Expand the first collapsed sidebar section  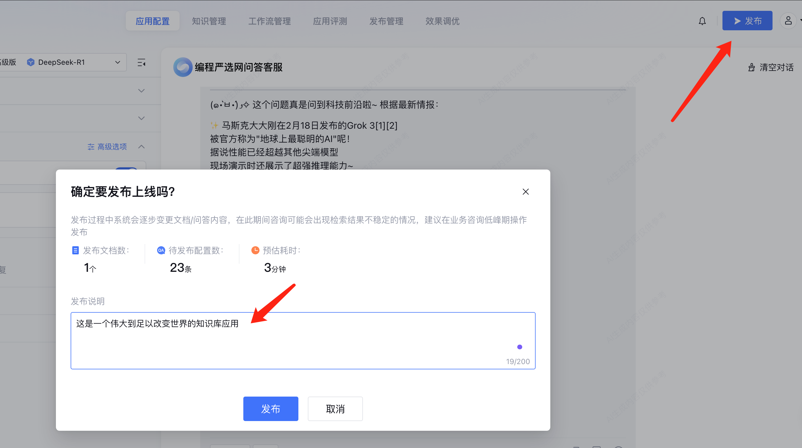(141, 91)
